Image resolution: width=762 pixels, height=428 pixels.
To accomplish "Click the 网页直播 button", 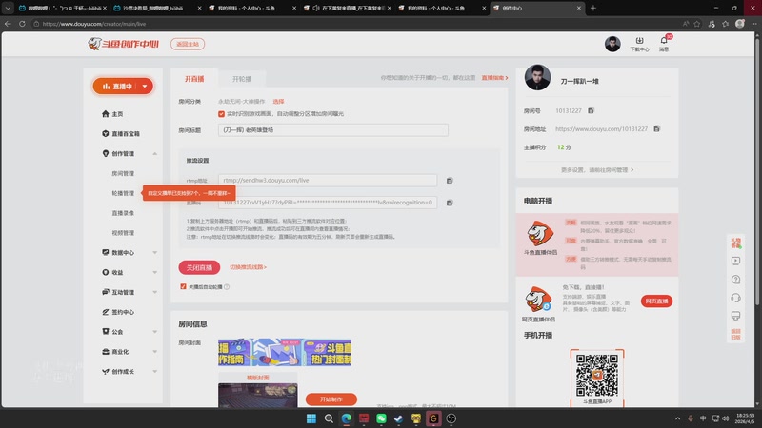I will [656, 302].
